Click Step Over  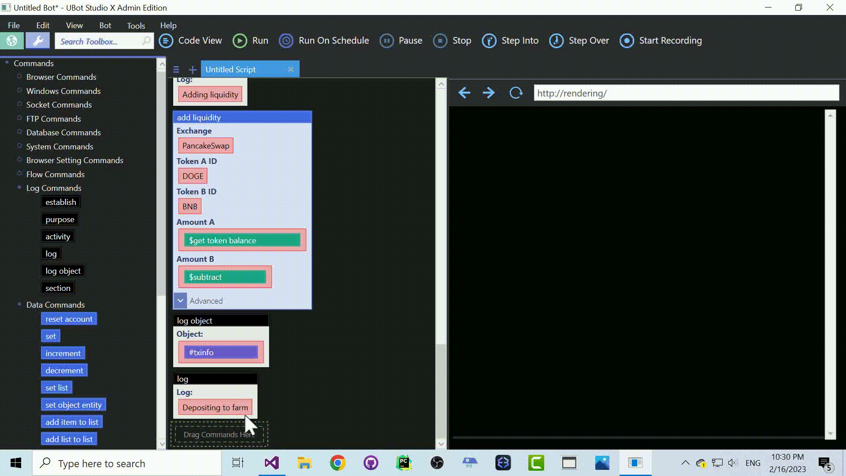[x=579, y=41]
